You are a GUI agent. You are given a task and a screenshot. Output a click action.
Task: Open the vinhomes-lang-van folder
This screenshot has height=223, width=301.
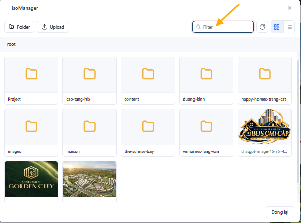pos(206,133)
